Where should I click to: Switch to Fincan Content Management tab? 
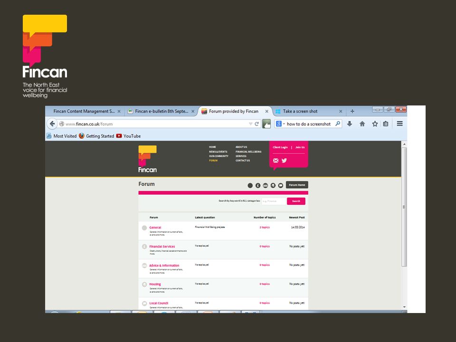[x=84, y=111]
